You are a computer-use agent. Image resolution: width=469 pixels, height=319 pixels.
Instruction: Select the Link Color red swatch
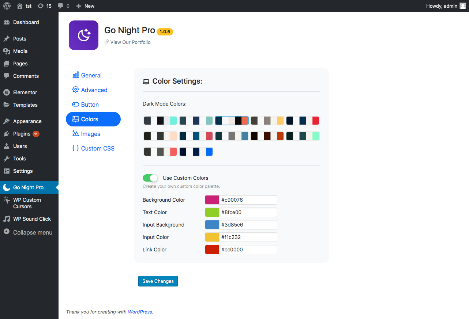(x=212, y=250)
